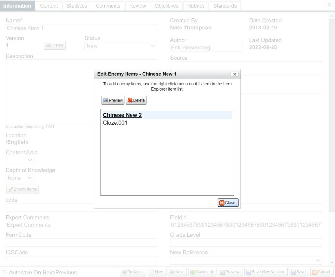Open version History
335x277 pixels.
(55, 45)
